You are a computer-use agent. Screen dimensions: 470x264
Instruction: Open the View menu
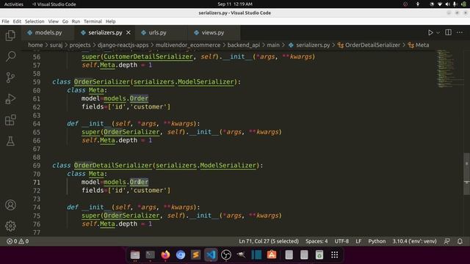click(x=54, y=21)
